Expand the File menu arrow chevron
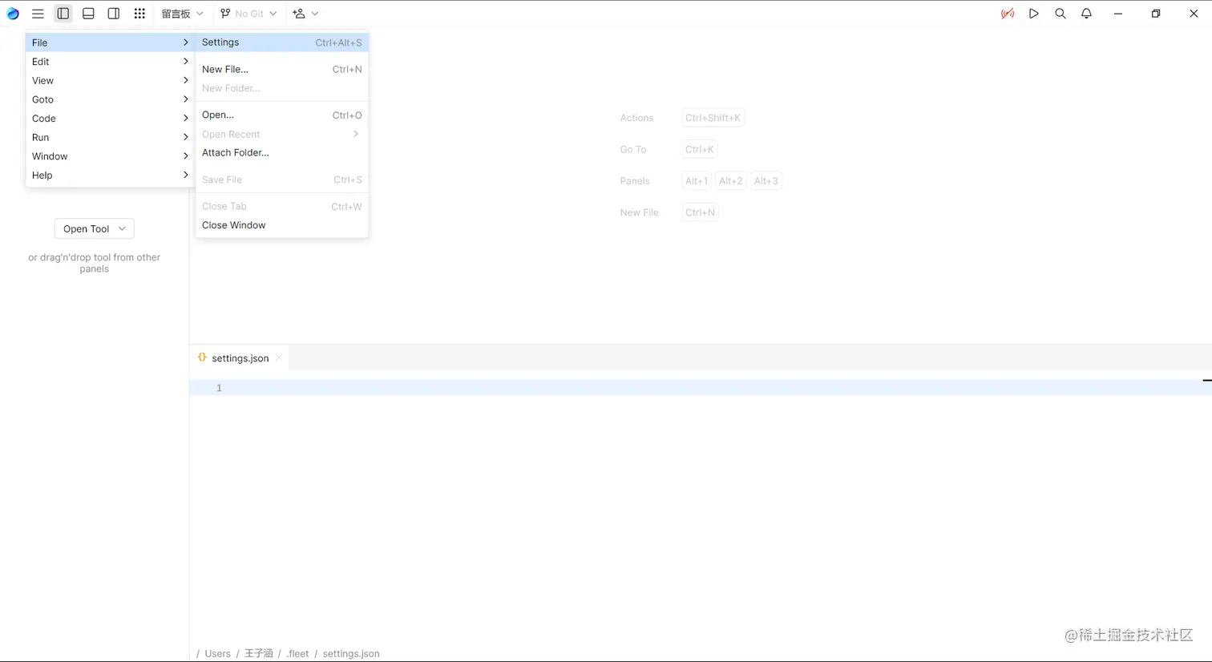1212x662 pixels. pos(186,42)
